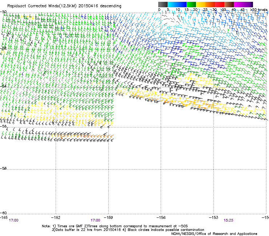The width and height of the screenshot is (269, 236).
Task: Click the latitude label -52
Action: pos(3,48)
